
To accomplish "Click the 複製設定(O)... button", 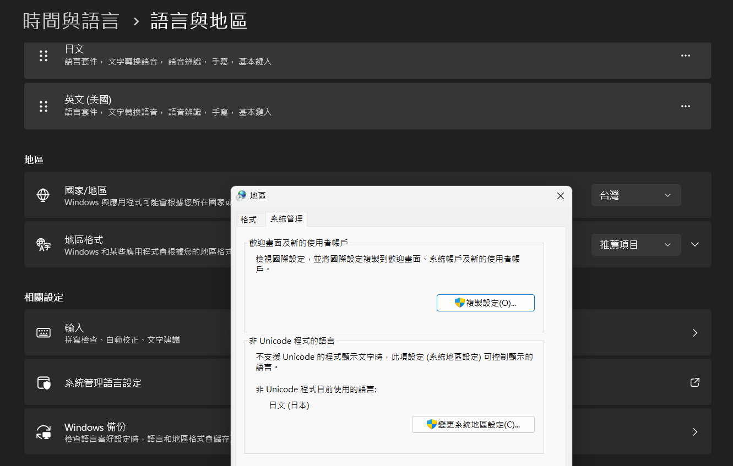I will (485, 303).
